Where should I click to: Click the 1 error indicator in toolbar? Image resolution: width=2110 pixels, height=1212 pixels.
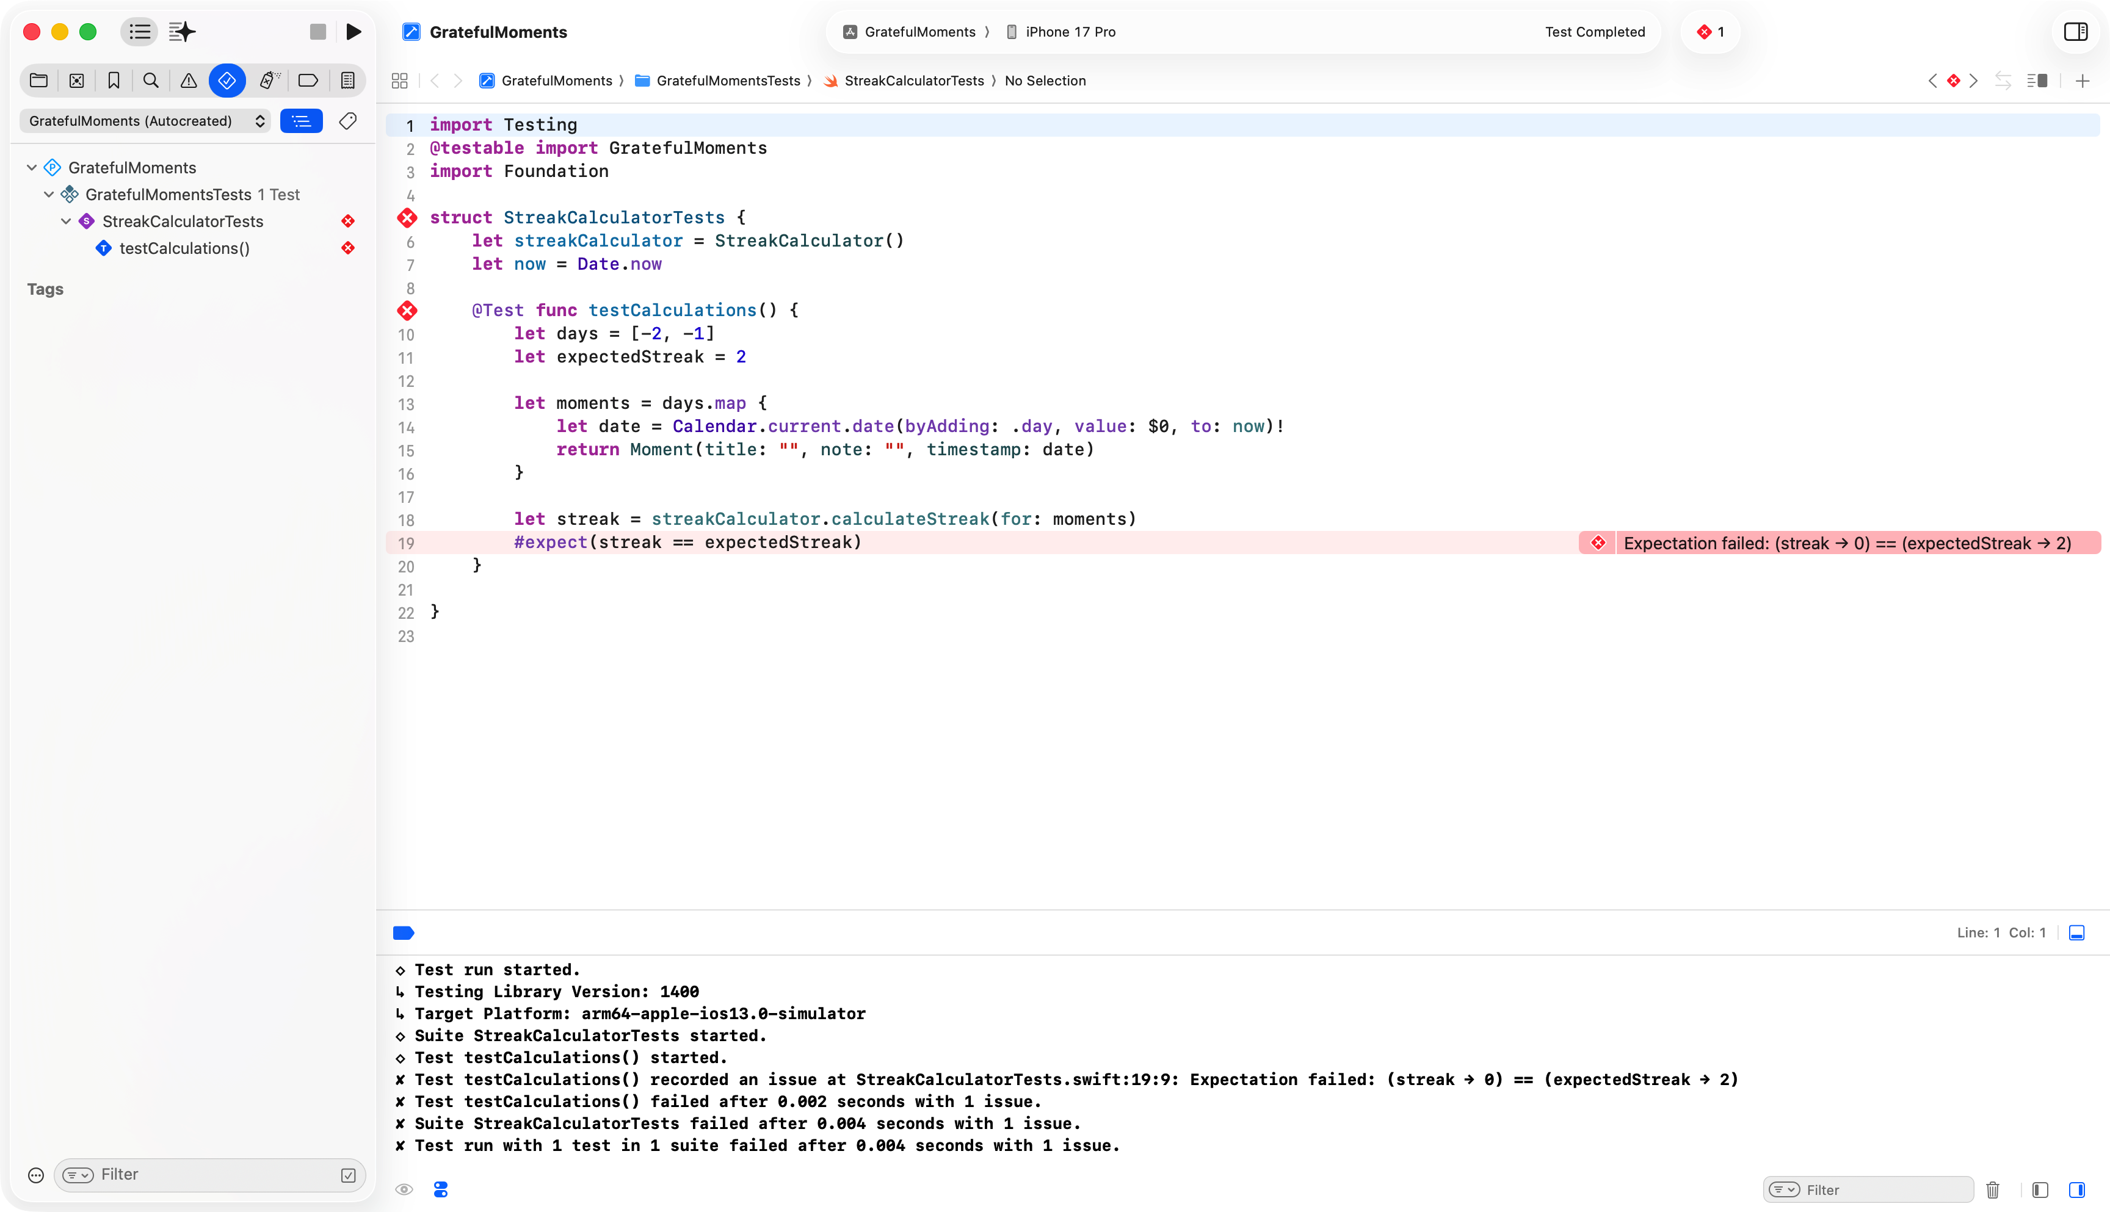point(1710,32)
